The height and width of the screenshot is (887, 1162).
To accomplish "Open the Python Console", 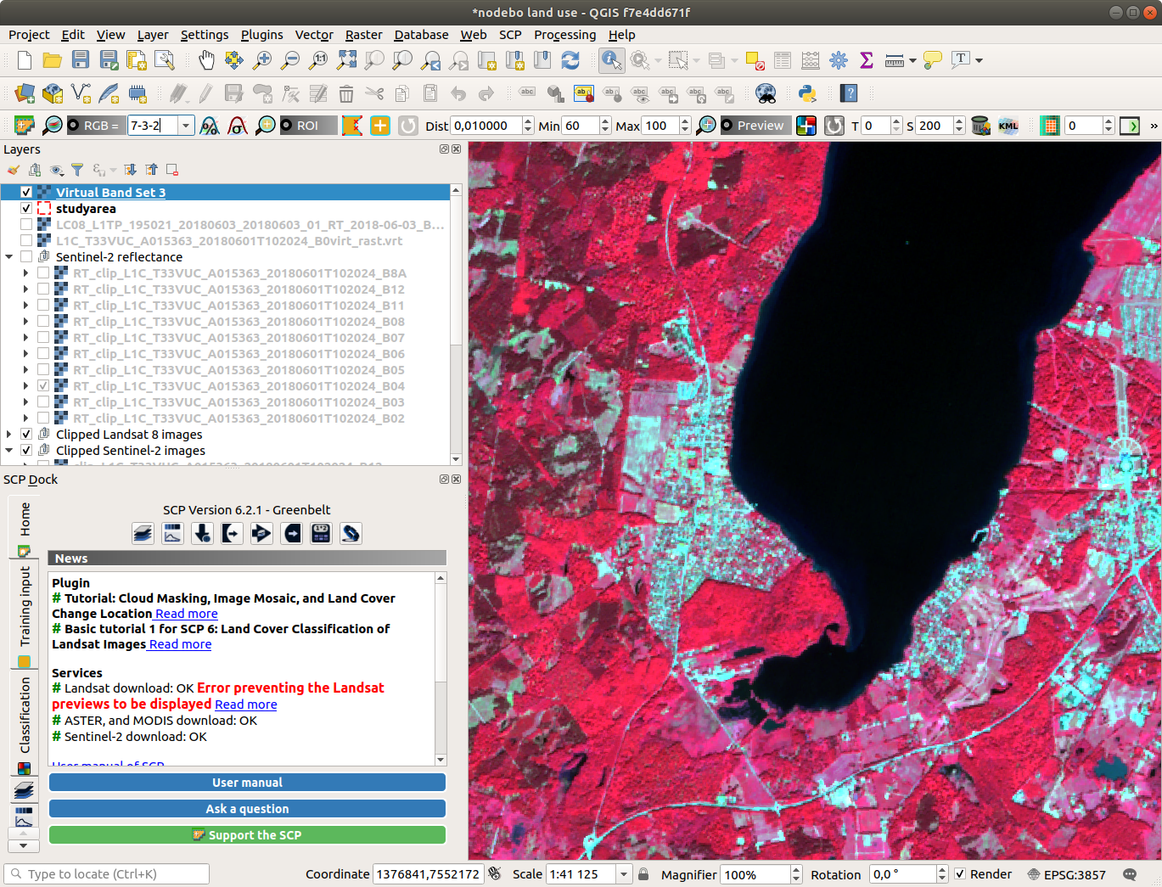I will [x=807, y=93].
